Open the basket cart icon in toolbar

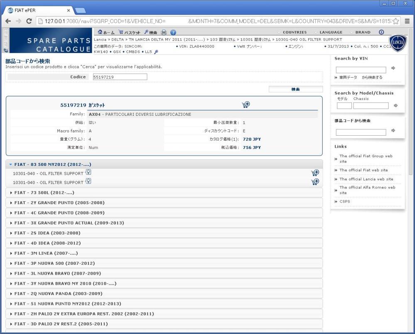pyautogui.click(x=121, y=32)
